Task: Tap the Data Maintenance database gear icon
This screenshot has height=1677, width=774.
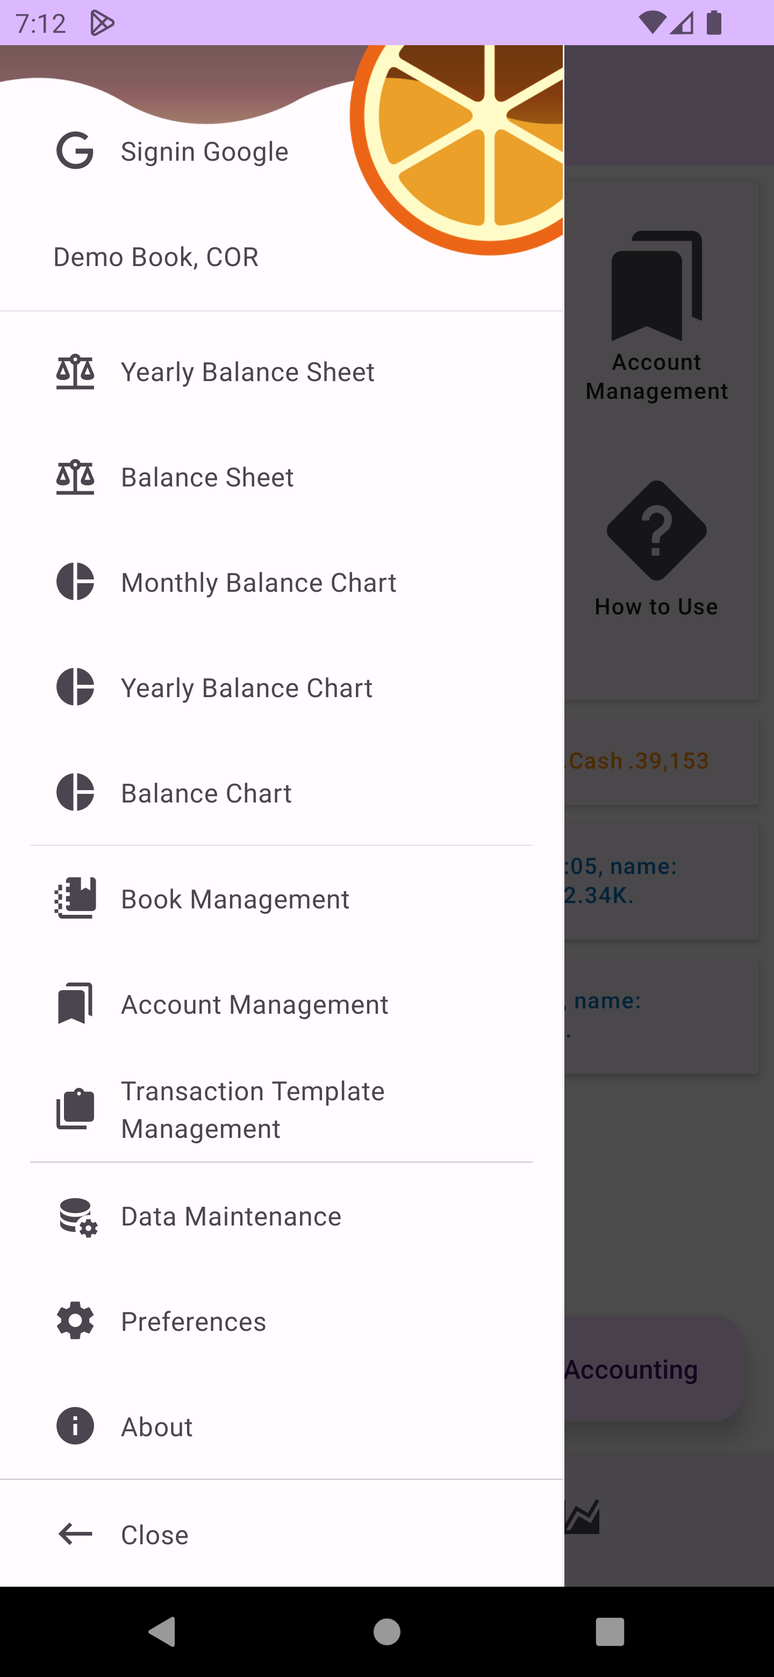Action: click(x=77, y=1216)
